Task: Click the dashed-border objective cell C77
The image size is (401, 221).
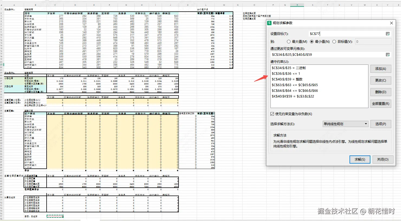Action: point(55,216)
